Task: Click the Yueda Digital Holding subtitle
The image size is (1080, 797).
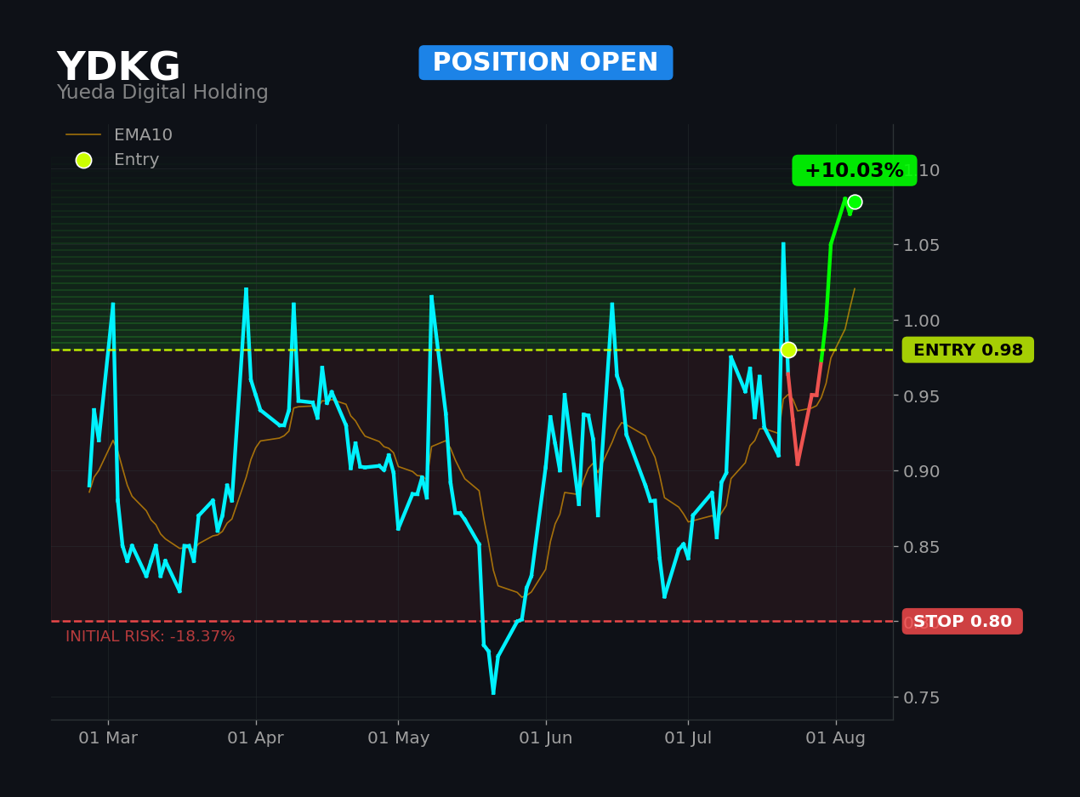Action: (x=162, y=93)
